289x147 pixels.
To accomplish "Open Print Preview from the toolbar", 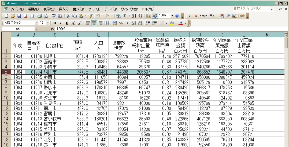I will tap(46, 16).
